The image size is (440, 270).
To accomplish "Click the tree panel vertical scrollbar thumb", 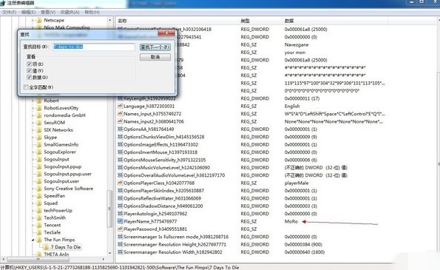I will click(109, 209).
